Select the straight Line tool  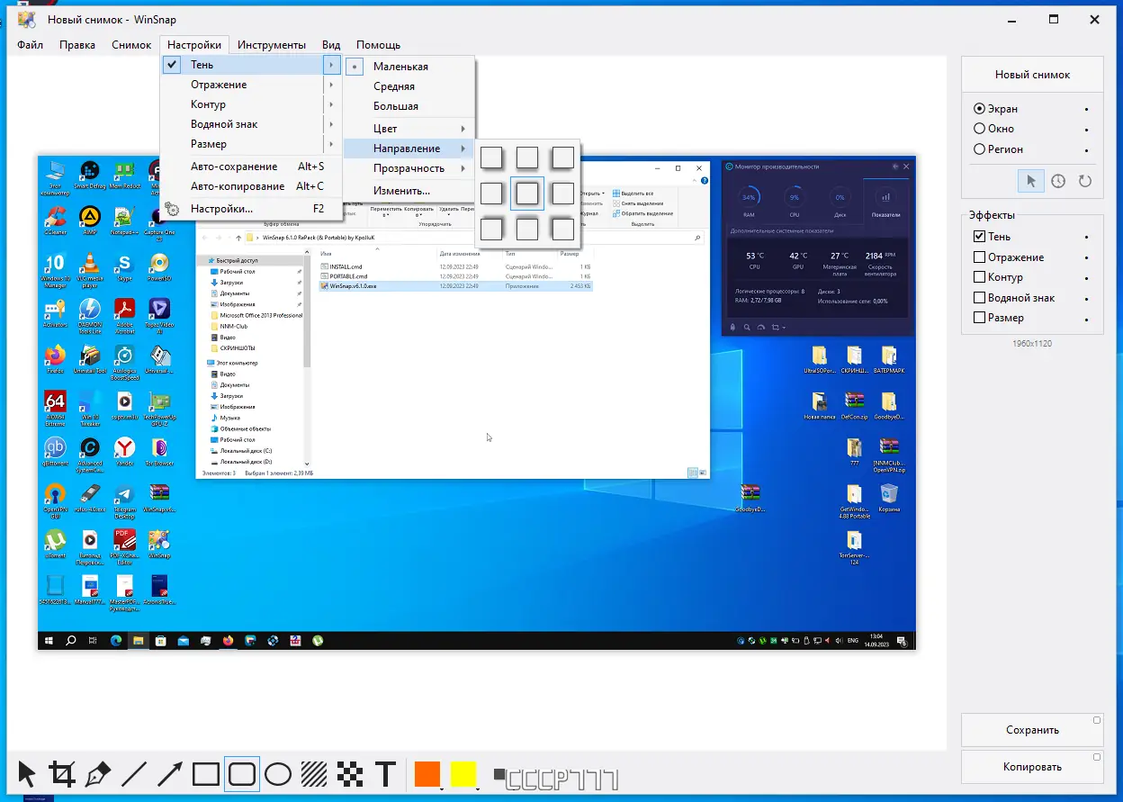[x=134, y=774]
